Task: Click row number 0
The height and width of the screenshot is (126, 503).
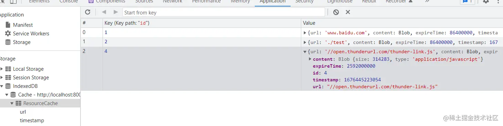Action: pos(92,32)
